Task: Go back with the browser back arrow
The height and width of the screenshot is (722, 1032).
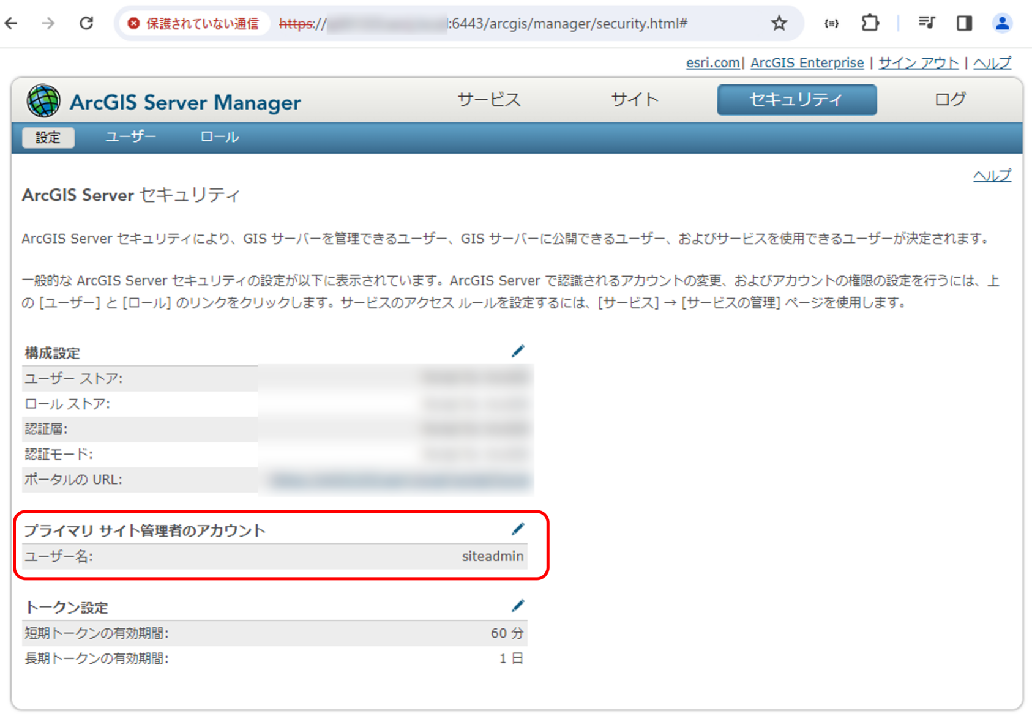Action: [12, 23]
